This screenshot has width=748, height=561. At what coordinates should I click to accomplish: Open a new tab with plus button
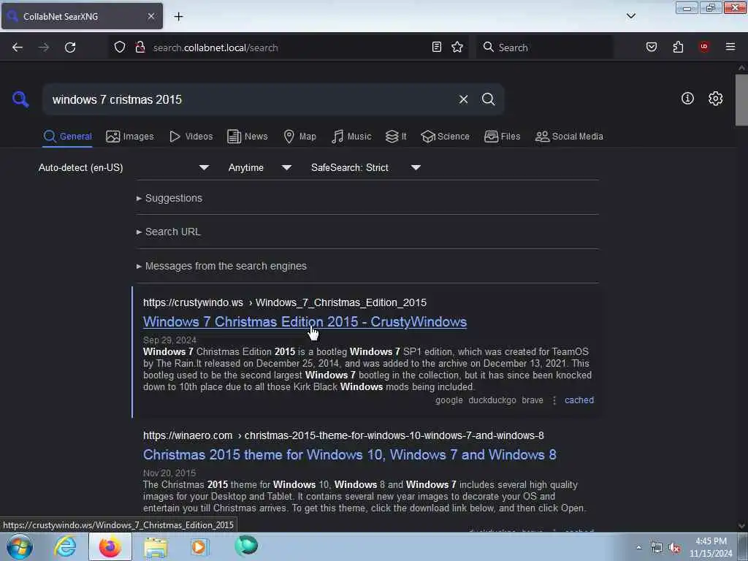(178, 17)
